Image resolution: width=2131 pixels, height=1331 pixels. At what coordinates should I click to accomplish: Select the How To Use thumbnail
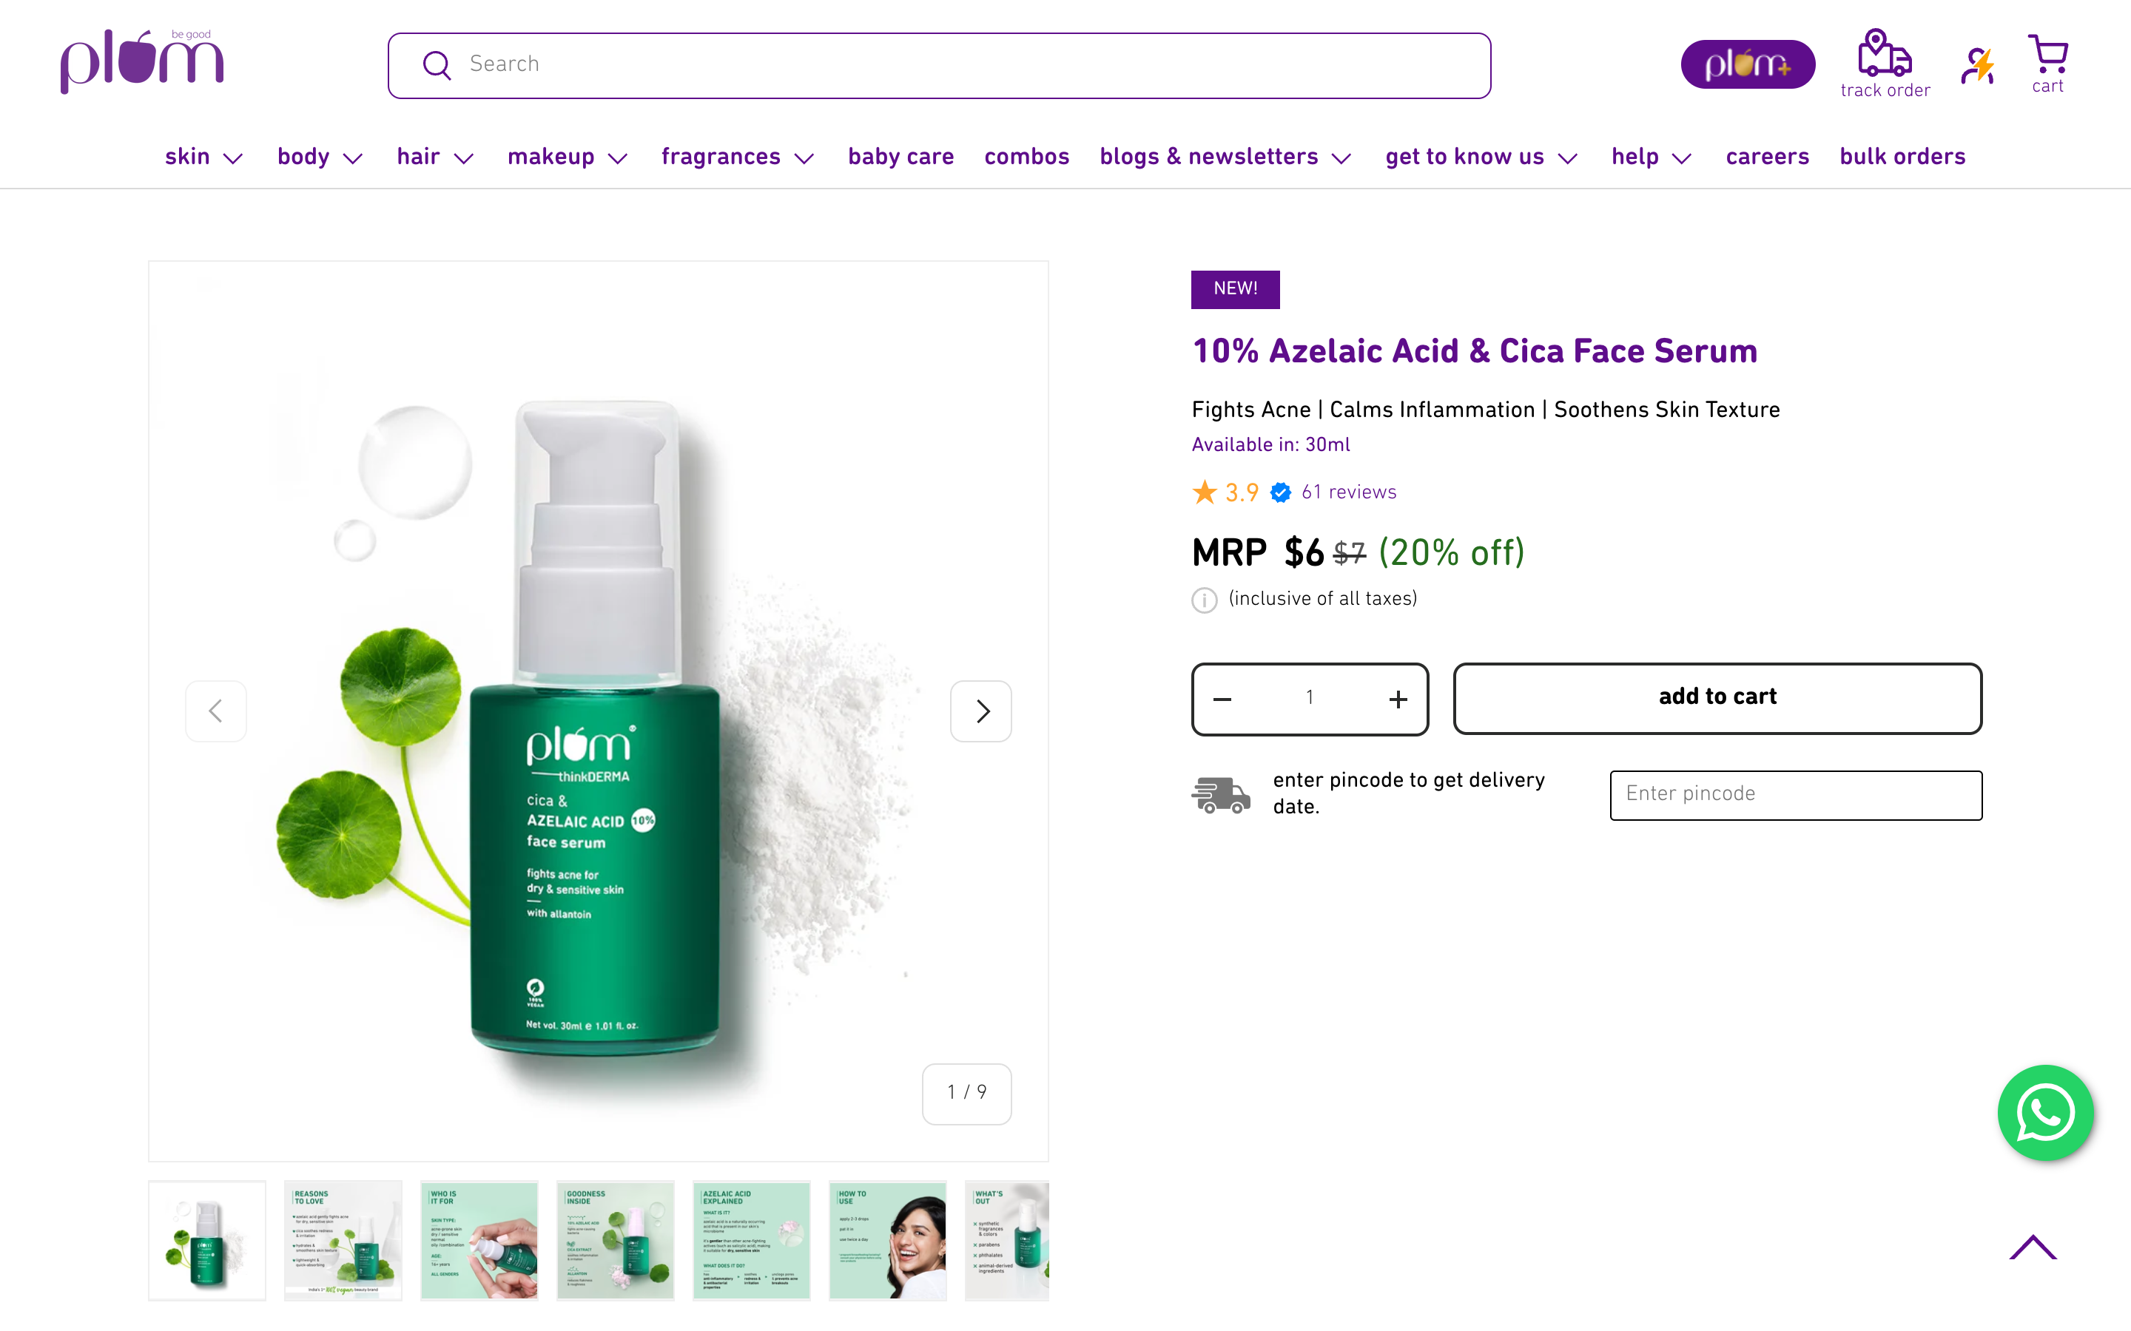(886, 1239)
